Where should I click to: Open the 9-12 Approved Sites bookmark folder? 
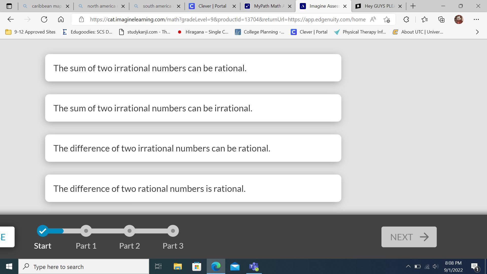[30, 32]
